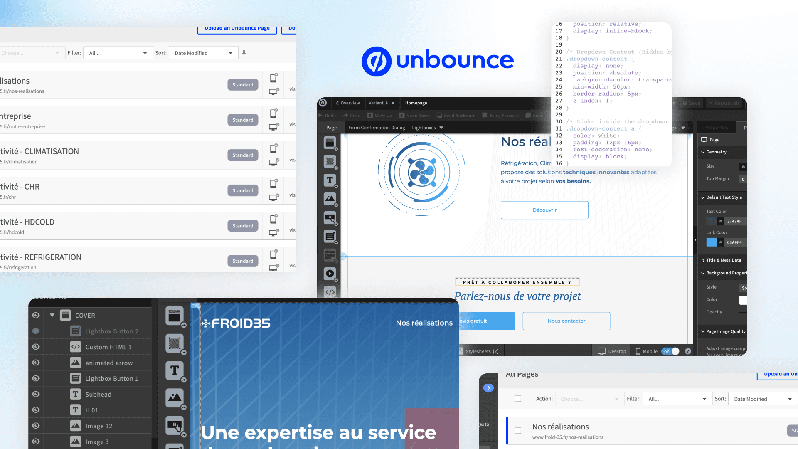The image size is (798, 449).
Task: Go back to Overview
Action: (x=348, y=103)
